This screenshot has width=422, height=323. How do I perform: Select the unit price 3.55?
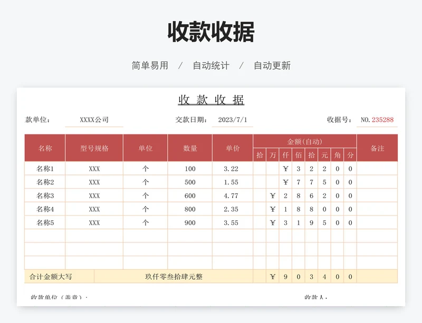[x=233, y=222]
